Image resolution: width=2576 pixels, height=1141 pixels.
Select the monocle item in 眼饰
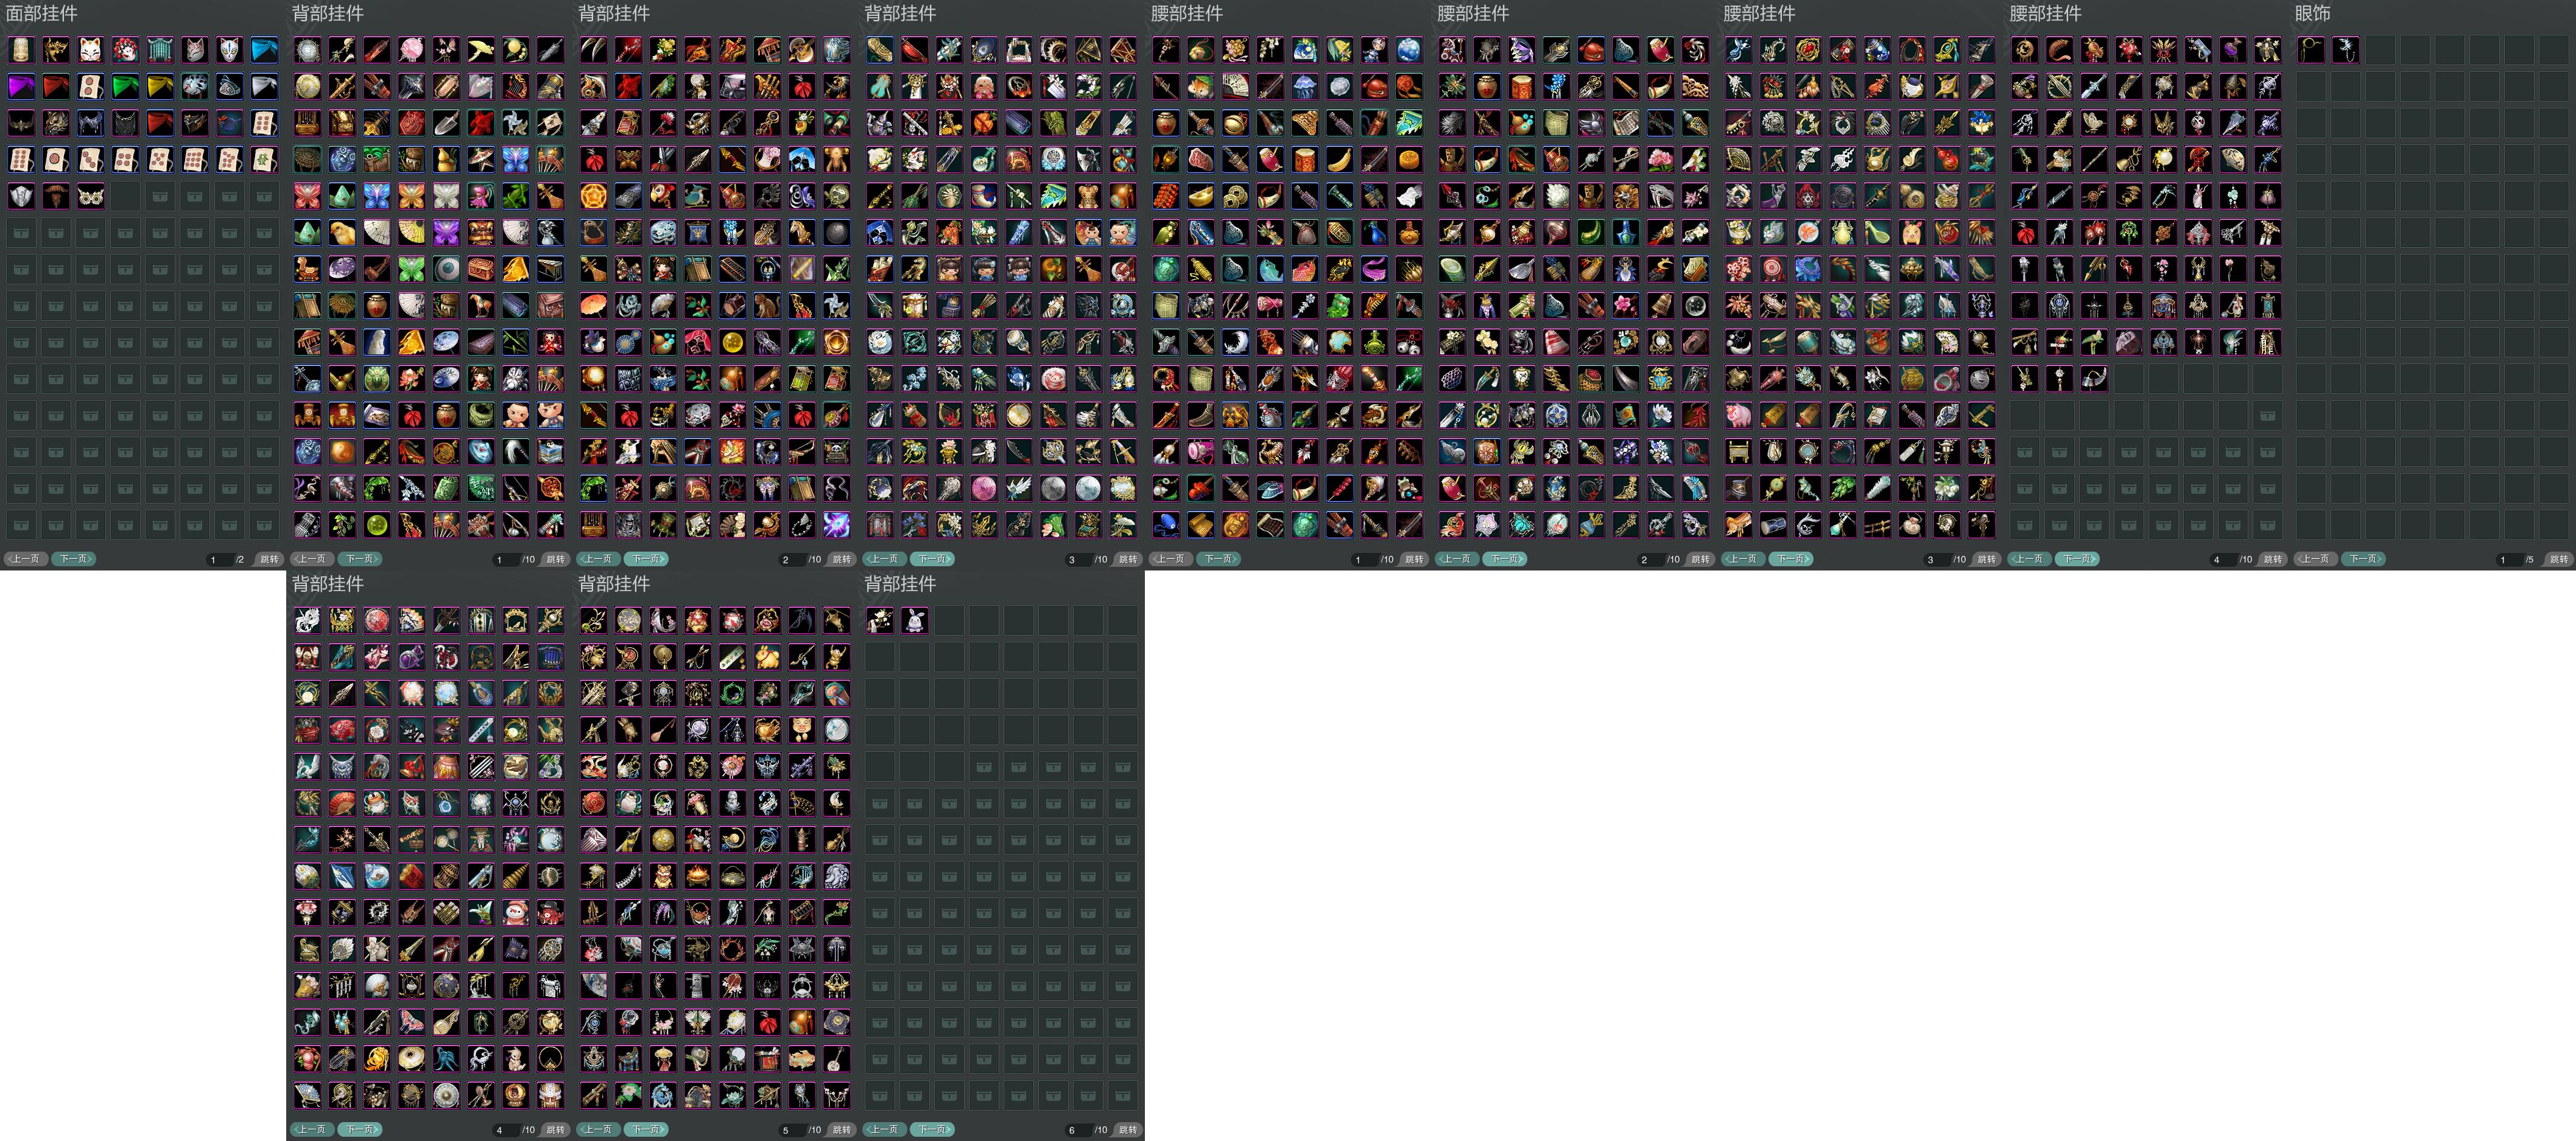click(2311, 50)
